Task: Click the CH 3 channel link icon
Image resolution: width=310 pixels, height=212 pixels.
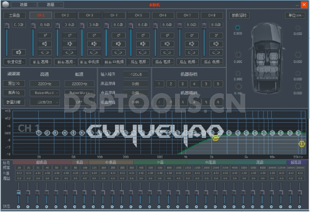Action: [x=94, y=52]
